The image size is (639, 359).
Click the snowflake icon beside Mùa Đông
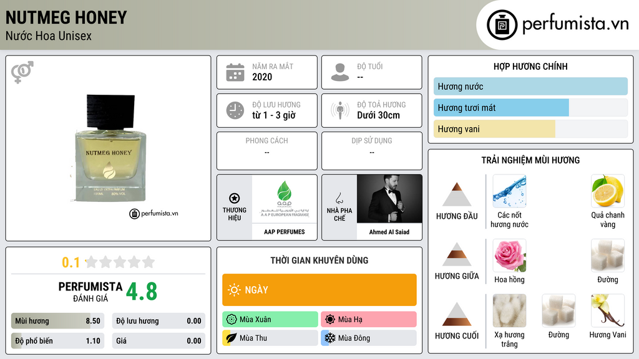point(330,338)
